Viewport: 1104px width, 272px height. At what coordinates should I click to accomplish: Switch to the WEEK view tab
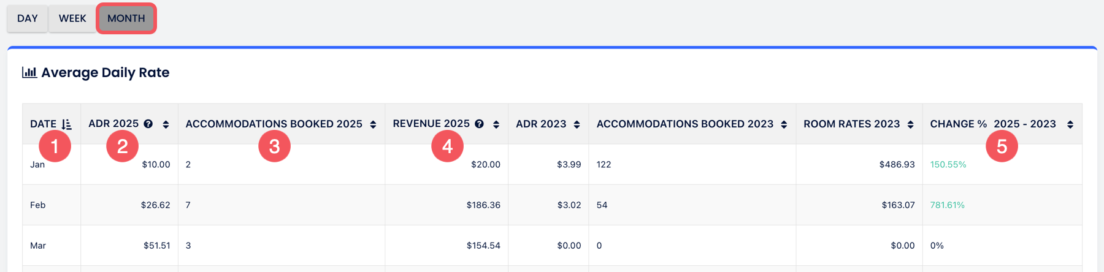72,18
